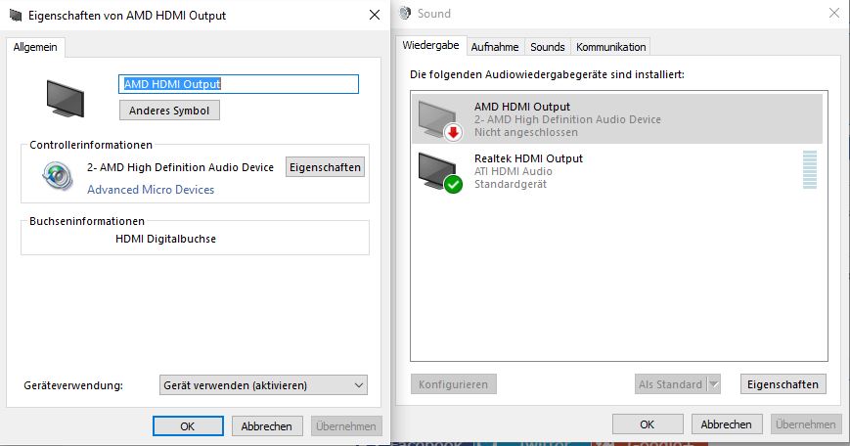Image resolution: width=850 pixels, height=446 pixels.
Task: Close the Sound window
Action: click(x=834, y=13)
